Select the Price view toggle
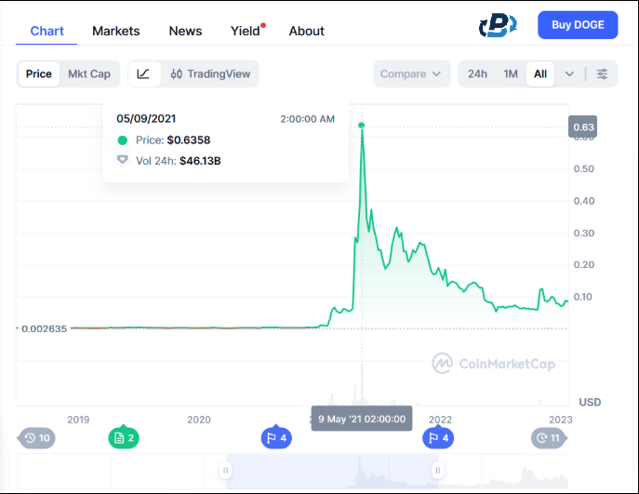Image resolution: width=639 pixels, height=494 pixels. click(39, 73)
